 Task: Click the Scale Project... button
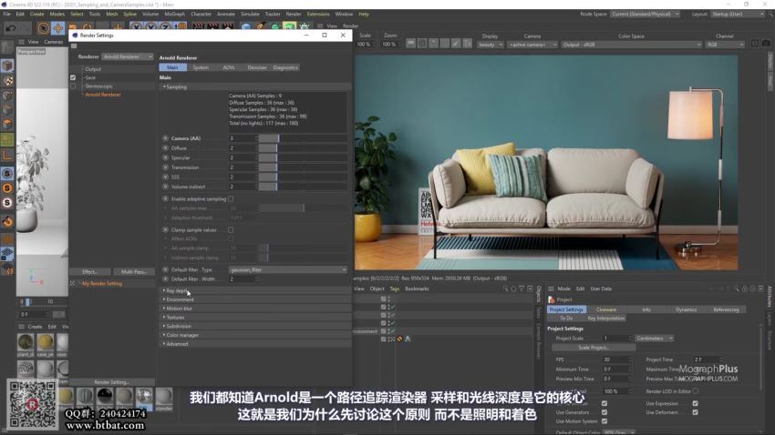click(594, 348)
